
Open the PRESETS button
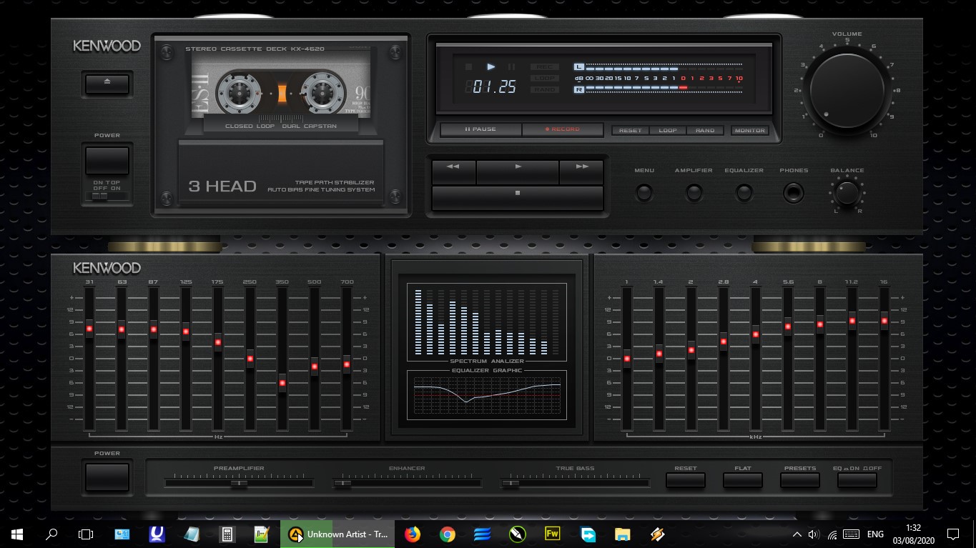[x=800, y=479]
